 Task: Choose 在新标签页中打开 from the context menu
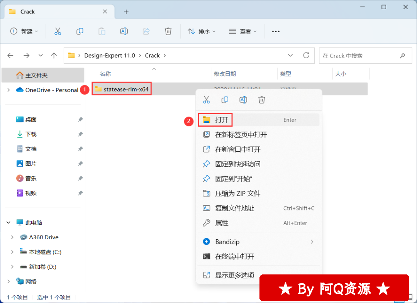[x=258, y=134]
